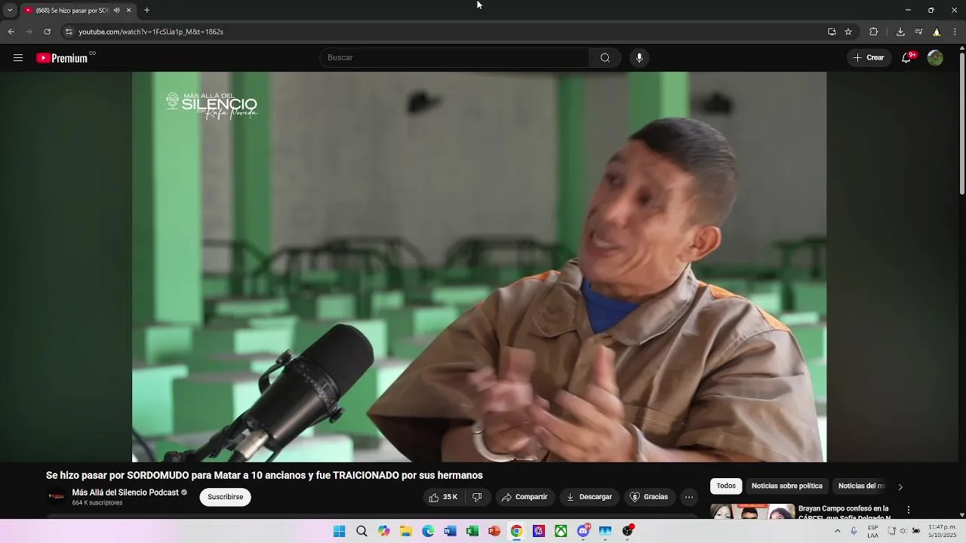
Task: Open the tab search dropdown in Chrome
Action: click(x=10, y=11)
